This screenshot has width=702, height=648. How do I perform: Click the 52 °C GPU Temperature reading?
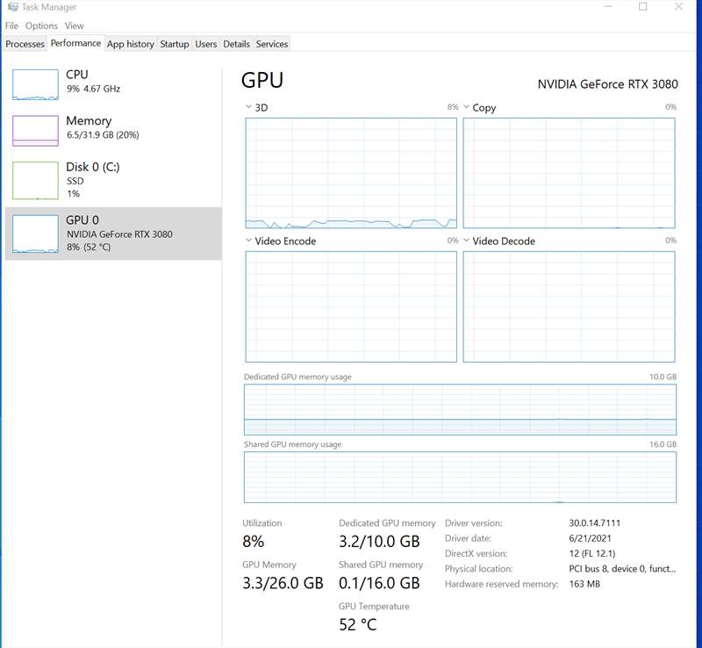358,624
